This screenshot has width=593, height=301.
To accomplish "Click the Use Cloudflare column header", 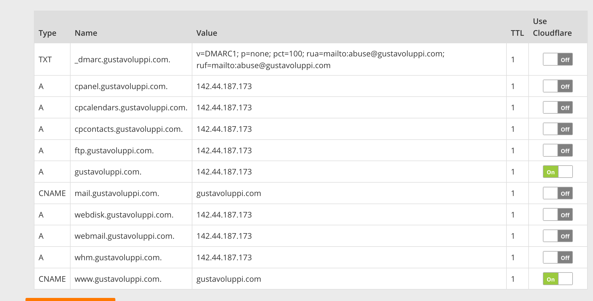I will pyautogui.click(x=552, y=27).
